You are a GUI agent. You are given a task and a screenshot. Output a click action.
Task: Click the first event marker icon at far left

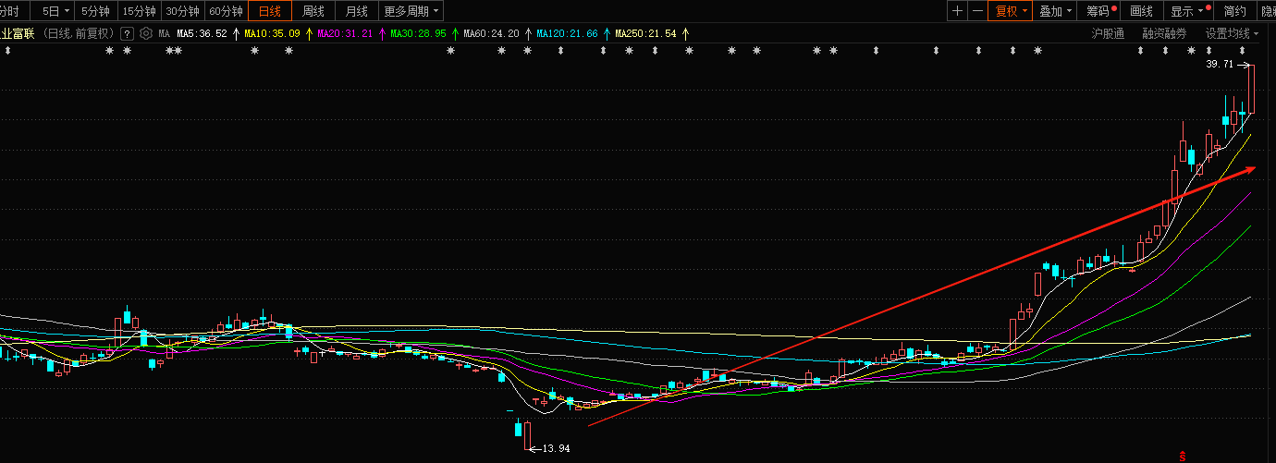tap(7, 51)
